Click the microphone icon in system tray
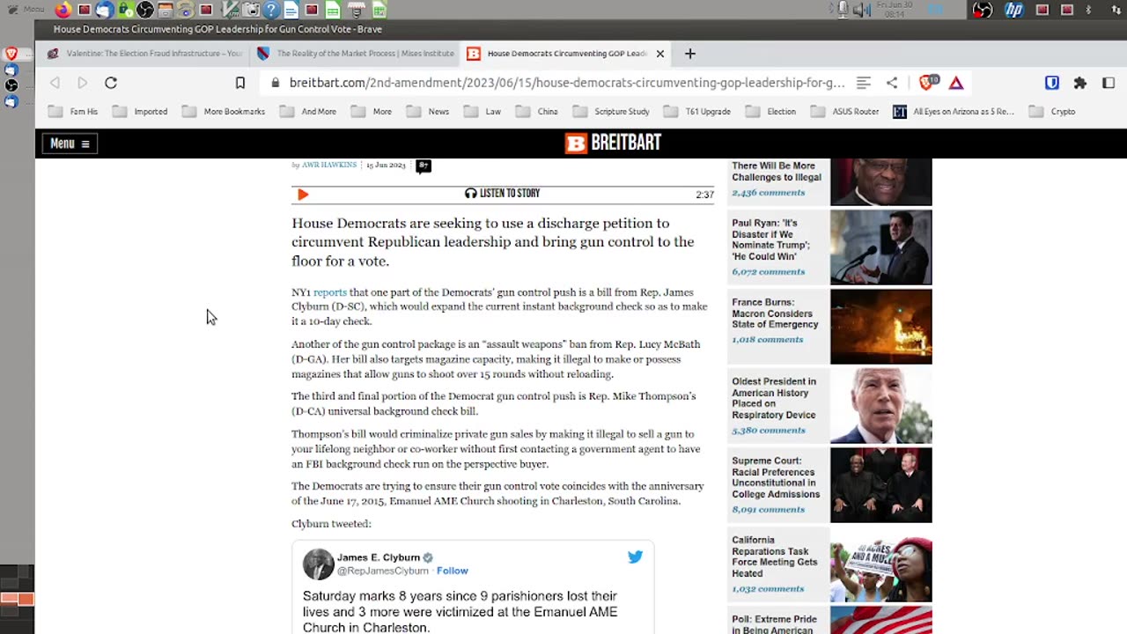1127x634 pixels. (843, 10)
